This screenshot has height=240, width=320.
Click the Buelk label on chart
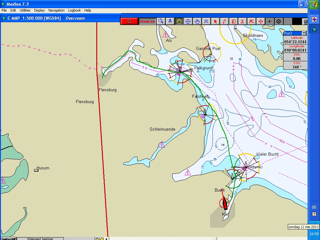click(x=220, y=190)
